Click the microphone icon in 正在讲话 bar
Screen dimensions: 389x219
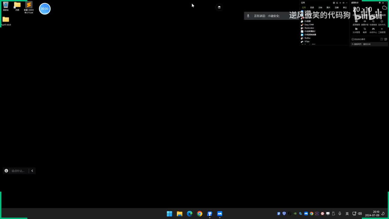pyautogui.click(x=248, y=16)
